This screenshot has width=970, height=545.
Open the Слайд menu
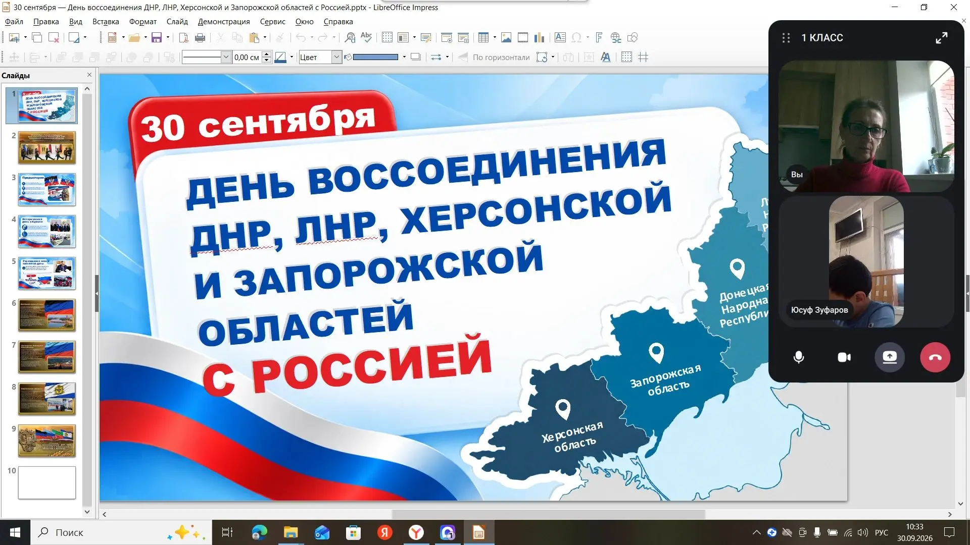(177, 22)
